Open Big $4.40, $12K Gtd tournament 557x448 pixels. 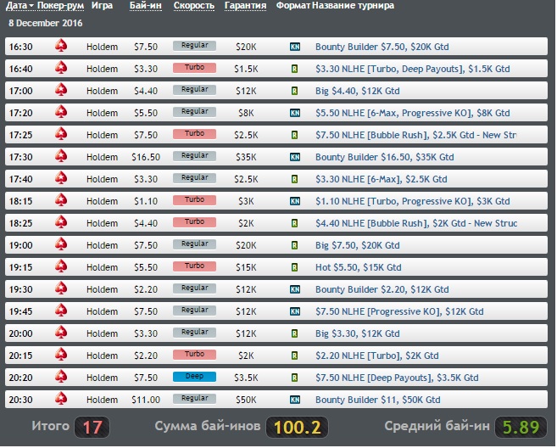click(358, 91)
